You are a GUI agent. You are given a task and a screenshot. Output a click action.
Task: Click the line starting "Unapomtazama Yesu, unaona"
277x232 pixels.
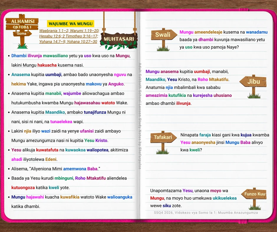point(189,191)
